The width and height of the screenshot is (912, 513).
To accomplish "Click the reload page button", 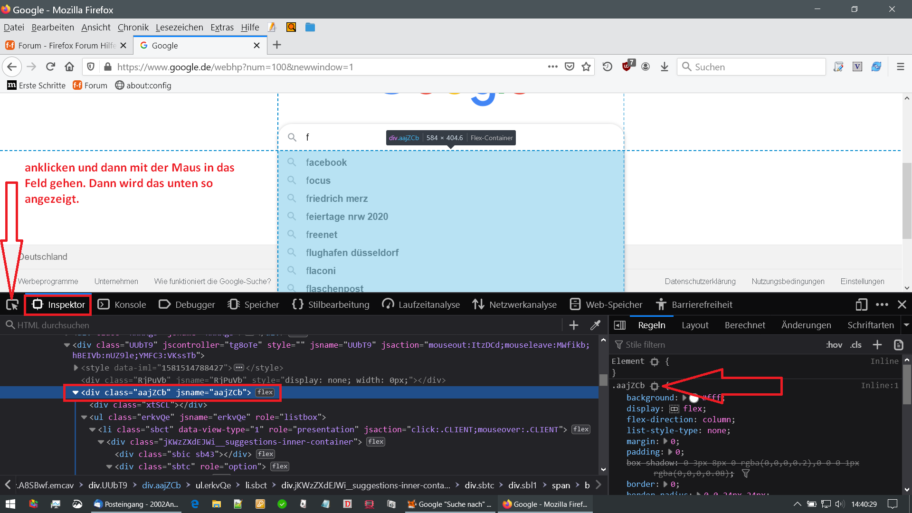I will coord(50,67).
